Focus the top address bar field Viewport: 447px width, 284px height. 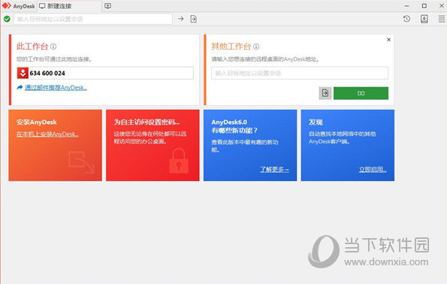(93, 19)
